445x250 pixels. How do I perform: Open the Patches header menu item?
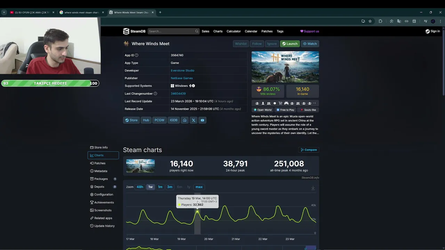click(267, 31)
